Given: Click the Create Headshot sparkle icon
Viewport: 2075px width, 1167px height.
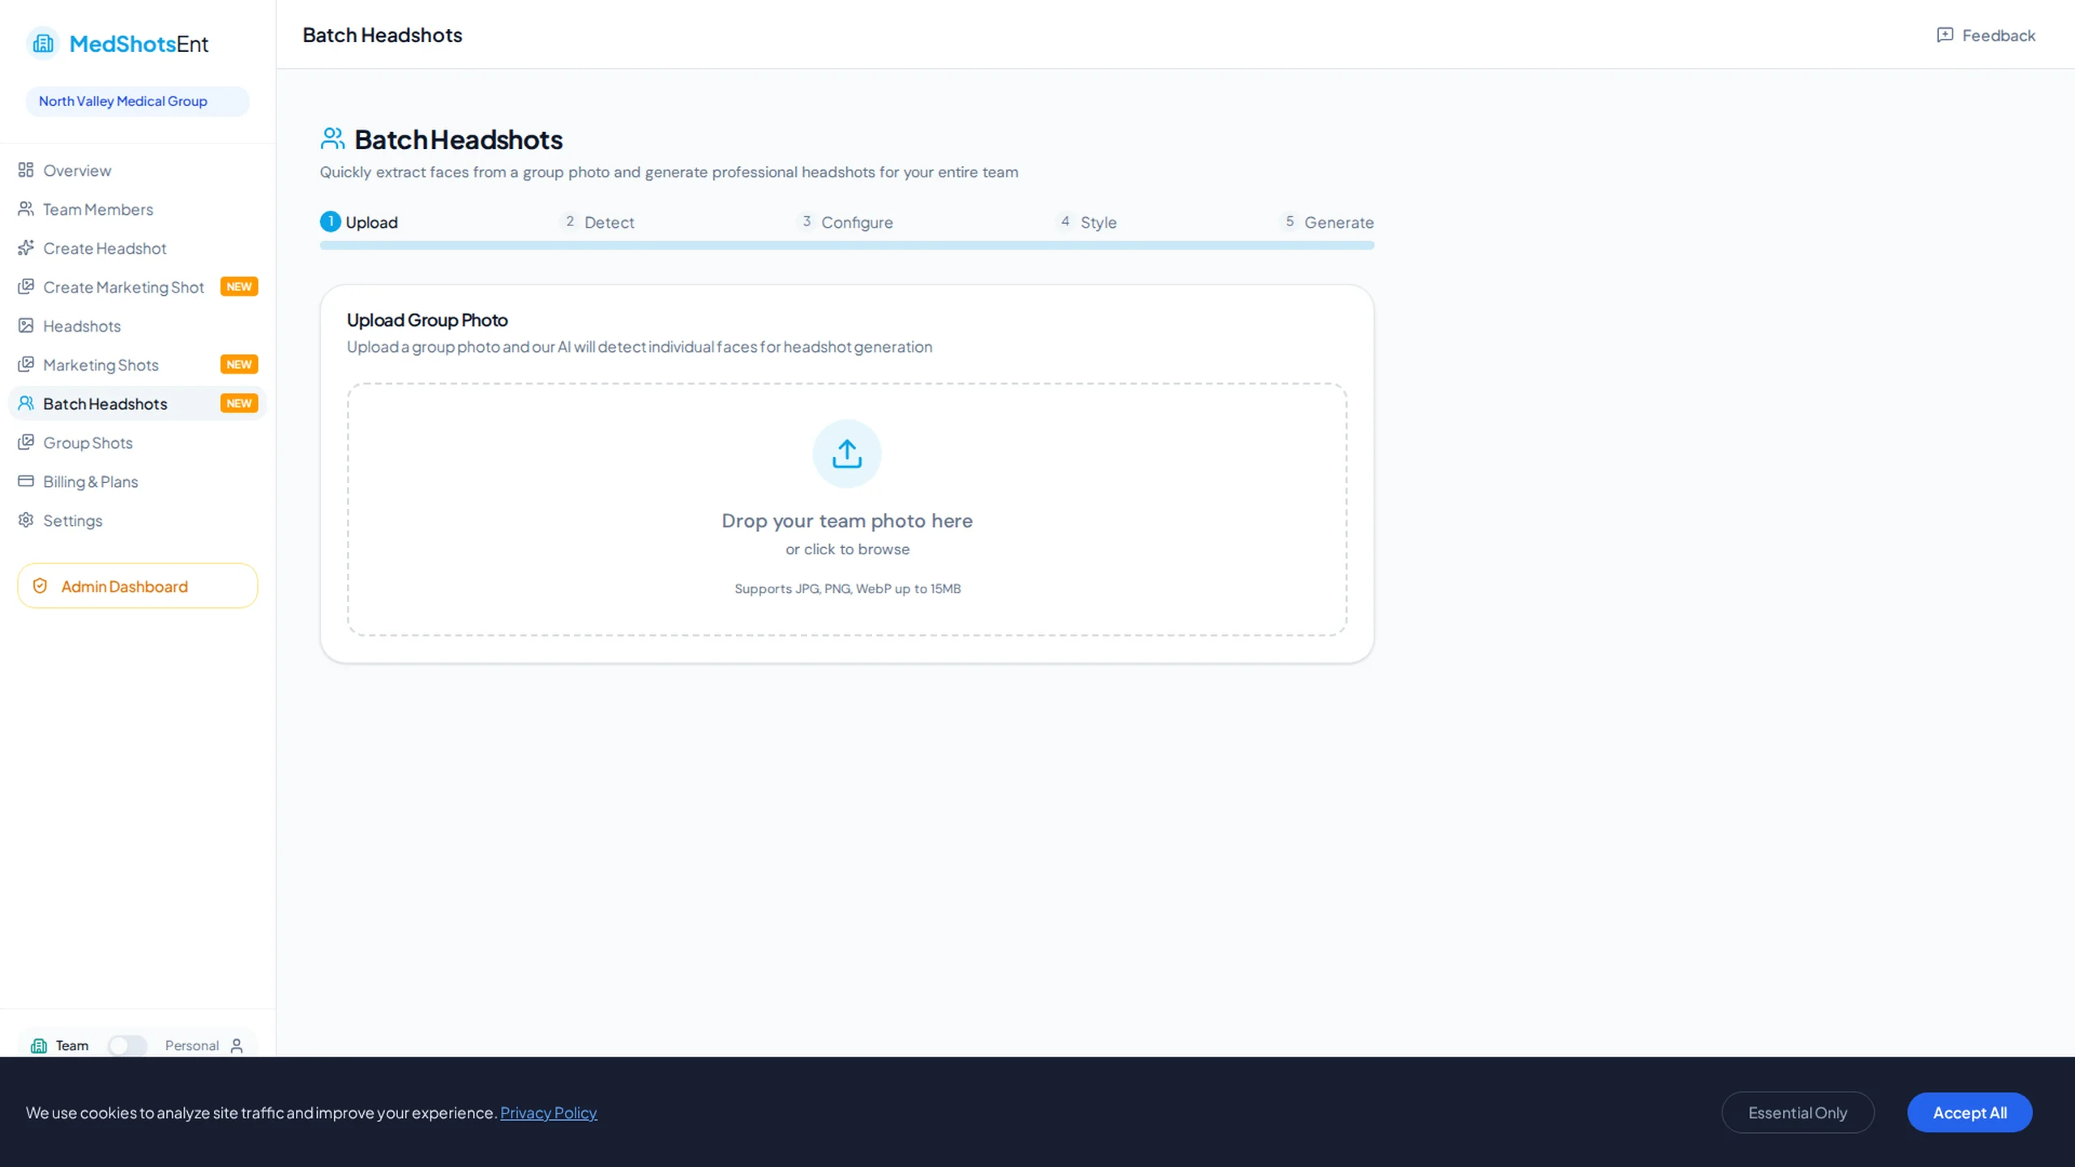Looking at the screenshot, I should click(x=26, y=248).
